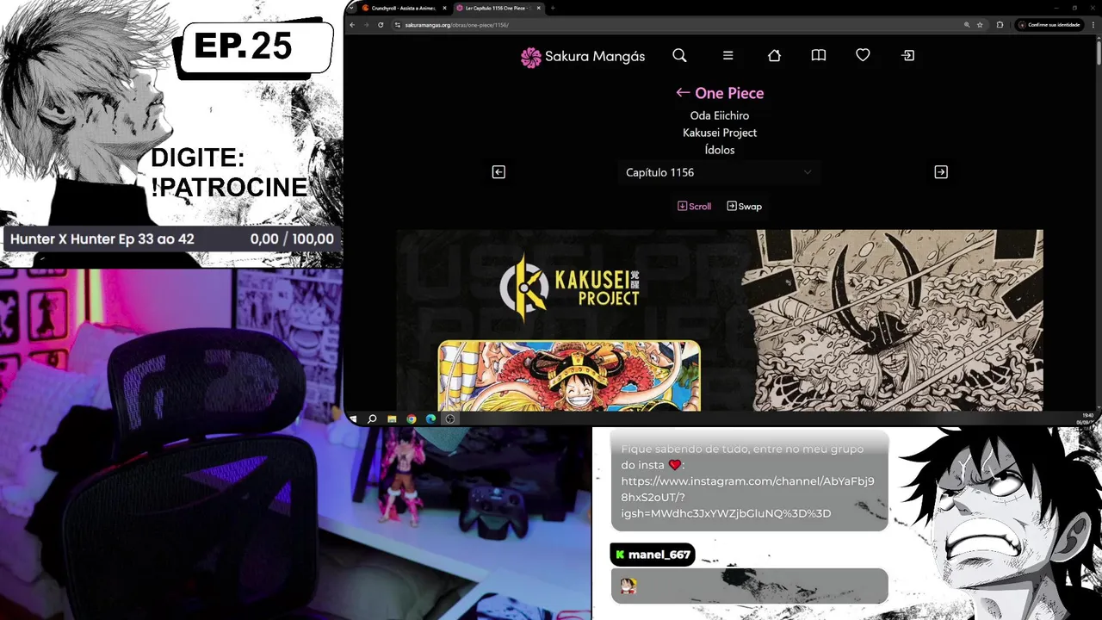Click the Instagram channel link in chat
The width and height of the screenshot is (1102, 620).
click(747, 498)
